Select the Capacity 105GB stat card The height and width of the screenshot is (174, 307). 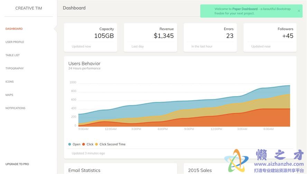[x=91, y=37]
